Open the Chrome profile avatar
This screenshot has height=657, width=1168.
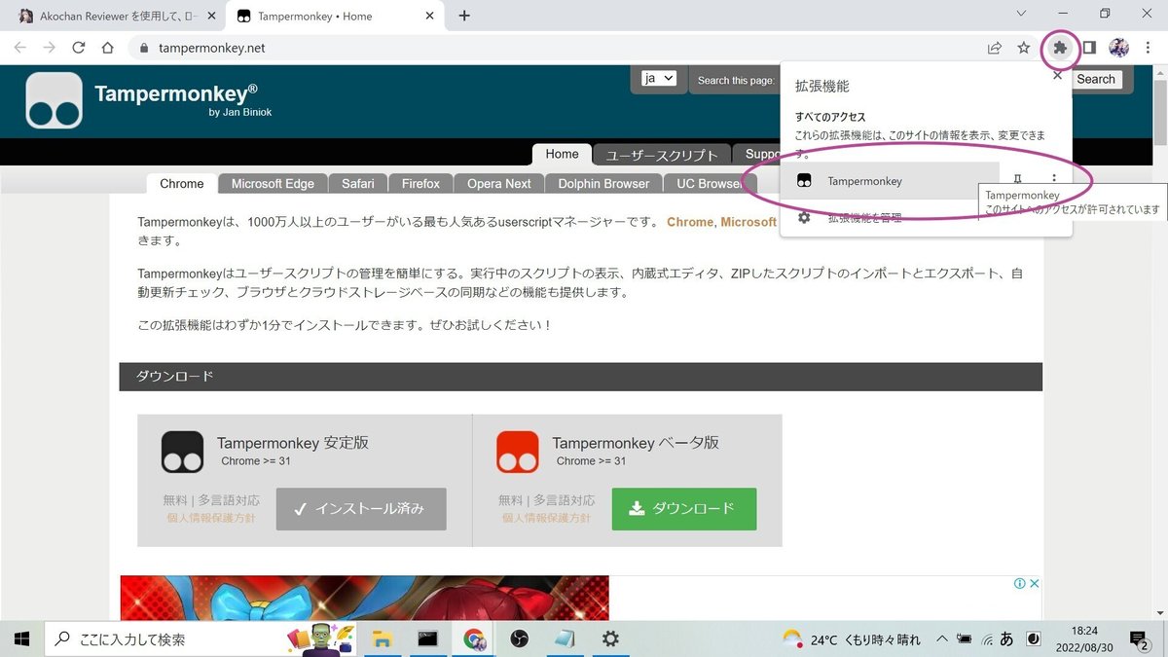coord(1118,48)
